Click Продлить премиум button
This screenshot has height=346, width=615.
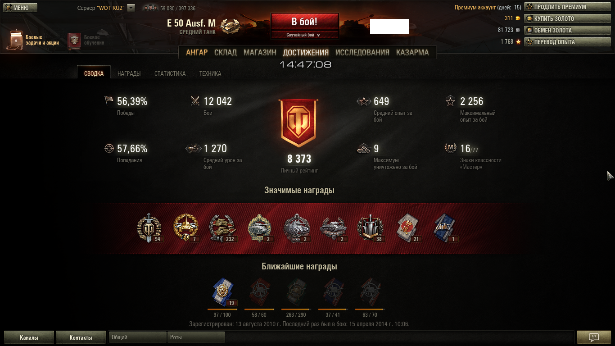click(x=567, y=7)
